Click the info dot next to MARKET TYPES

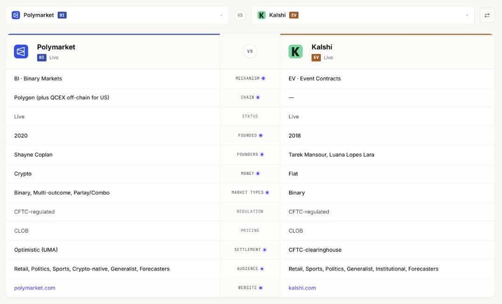tap(267, 193)
